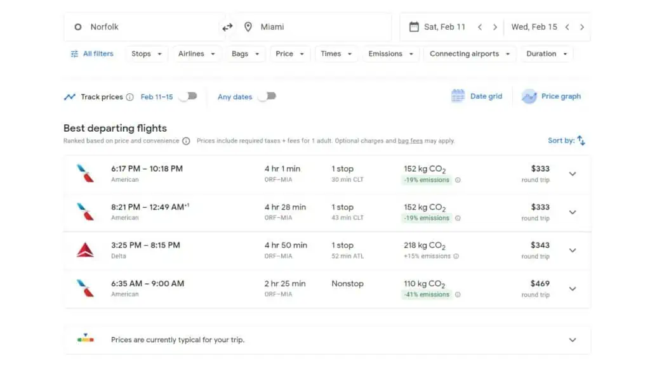Click the American logo on the nonstop flight
Image resolution: width=650 pixels, height=365 pixels.
[x=86, y=288]
